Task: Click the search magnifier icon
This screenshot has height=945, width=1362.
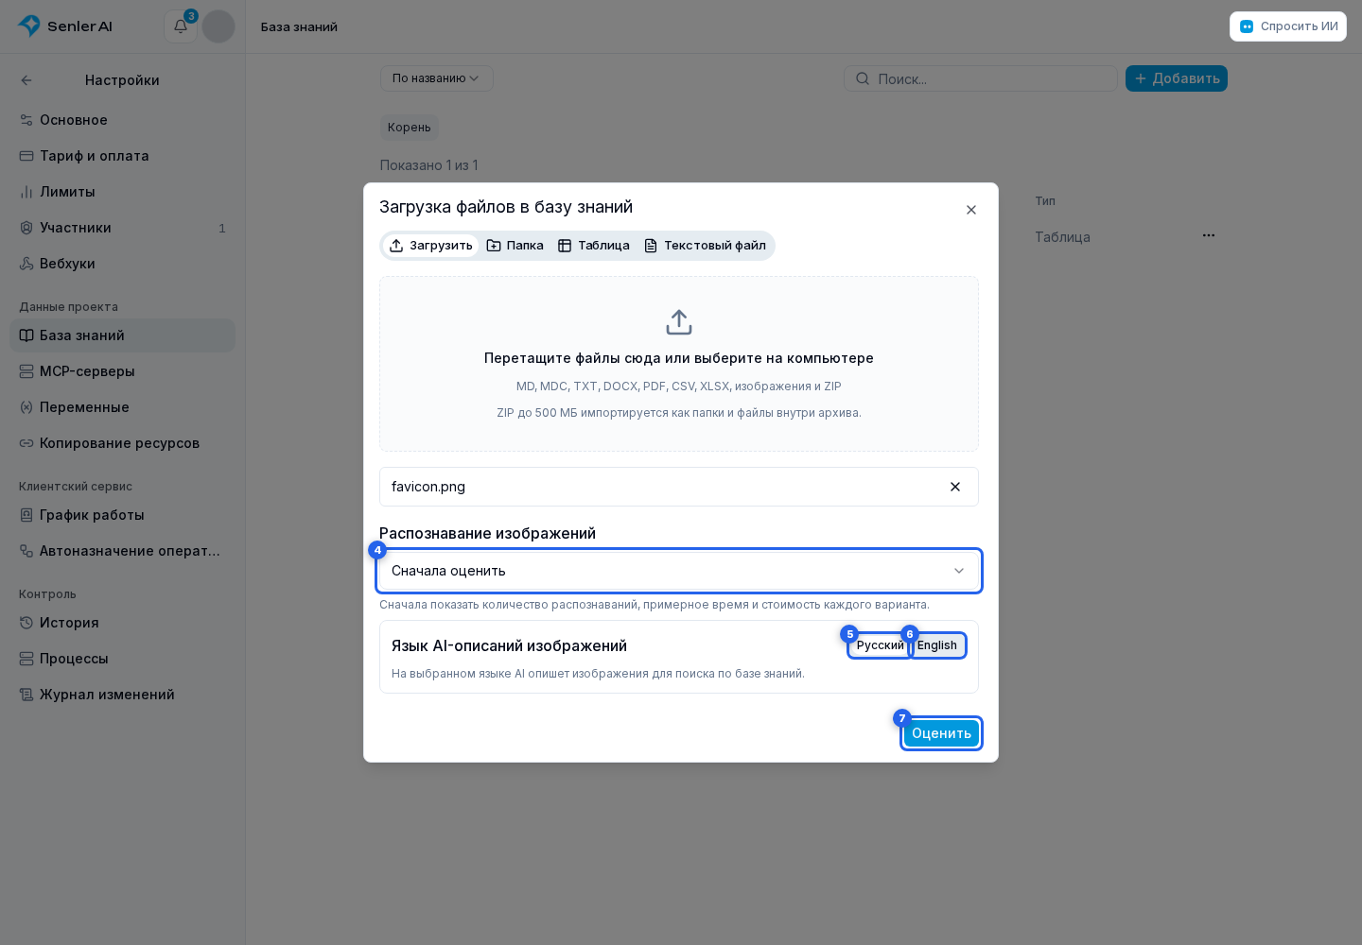Action: 863,78
